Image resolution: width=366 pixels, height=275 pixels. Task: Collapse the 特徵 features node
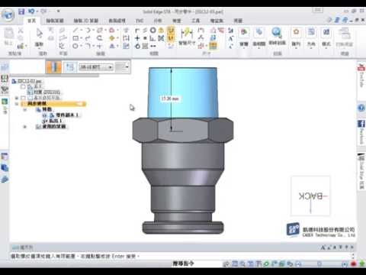pos(25,109)
